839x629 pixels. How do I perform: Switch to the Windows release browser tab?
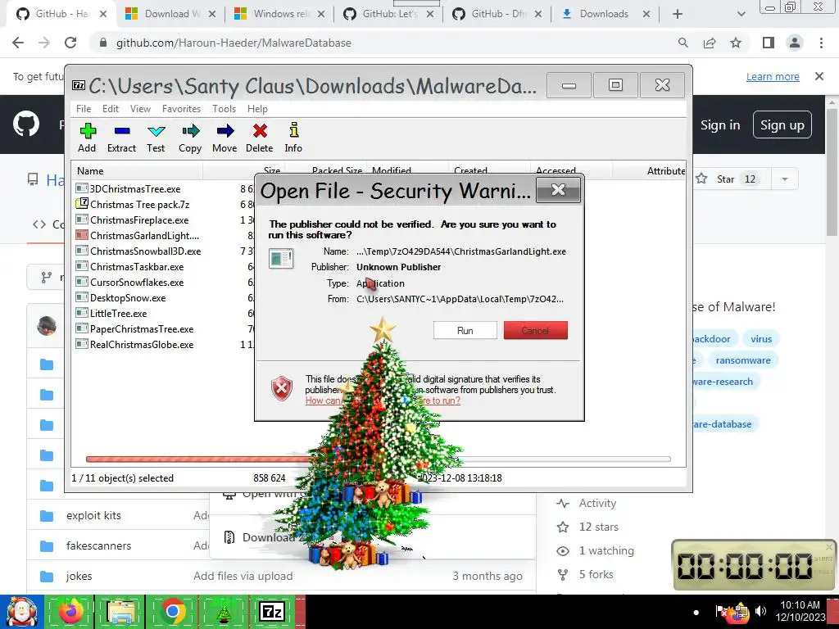(x=281, y=14)
